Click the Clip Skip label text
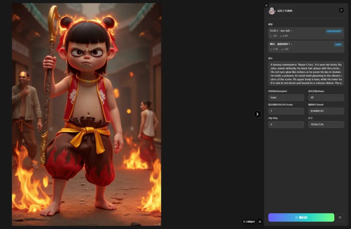Viewport: 351px width, 229px height. click(x=273, y=118)
